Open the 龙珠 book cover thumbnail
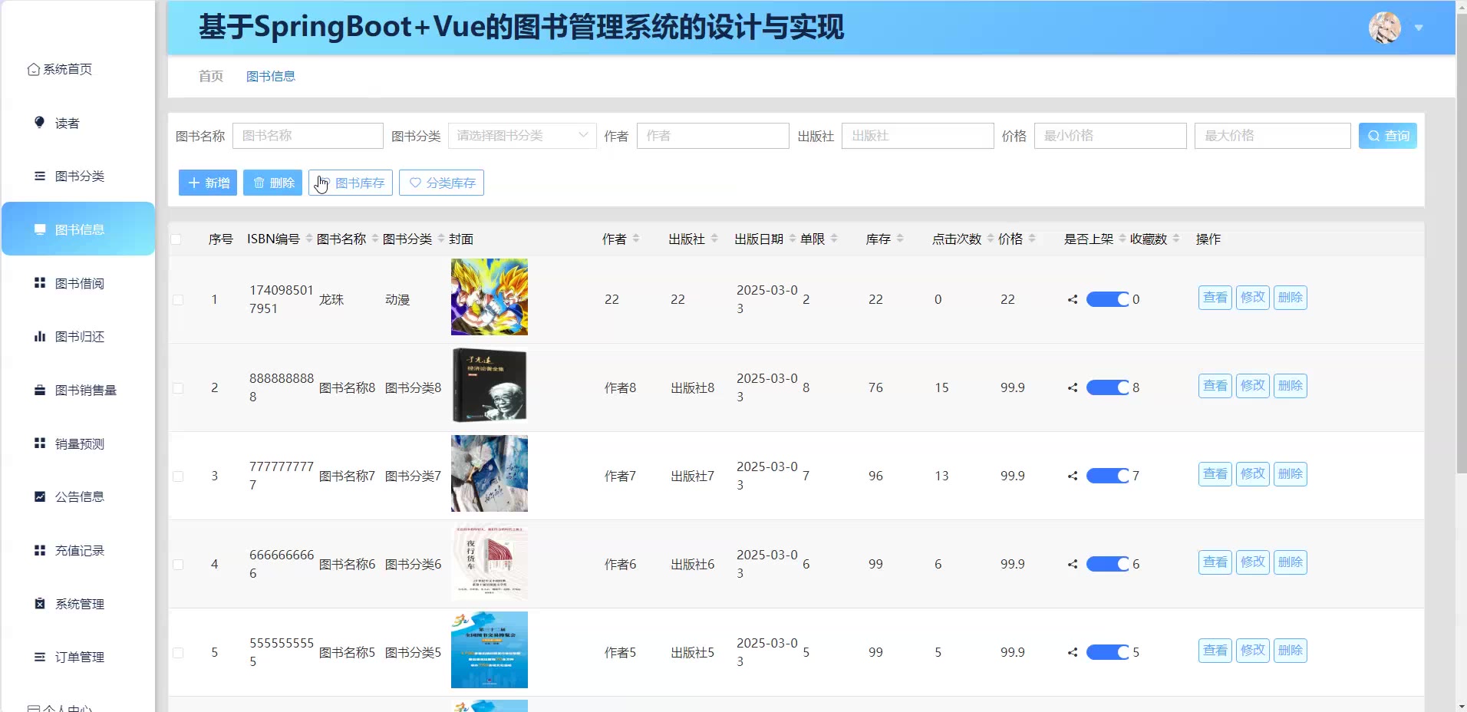The image size is (1467, 712). (490, 297)
